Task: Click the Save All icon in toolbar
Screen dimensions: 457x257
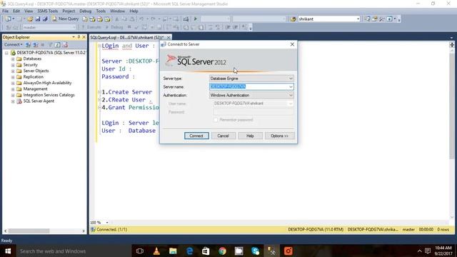Action: [45, 19]
